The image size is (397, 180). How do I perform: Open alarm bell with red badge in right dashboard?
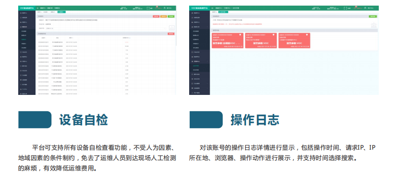point(355,7)
